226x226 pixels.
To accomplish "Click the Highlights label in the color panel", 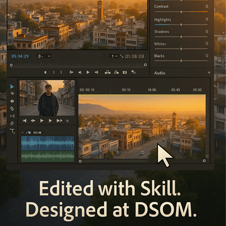I will click(x=163, y=20).
